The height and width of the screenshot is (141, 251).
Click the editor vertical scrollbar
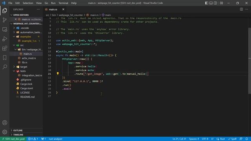click(x=249, y=61)
